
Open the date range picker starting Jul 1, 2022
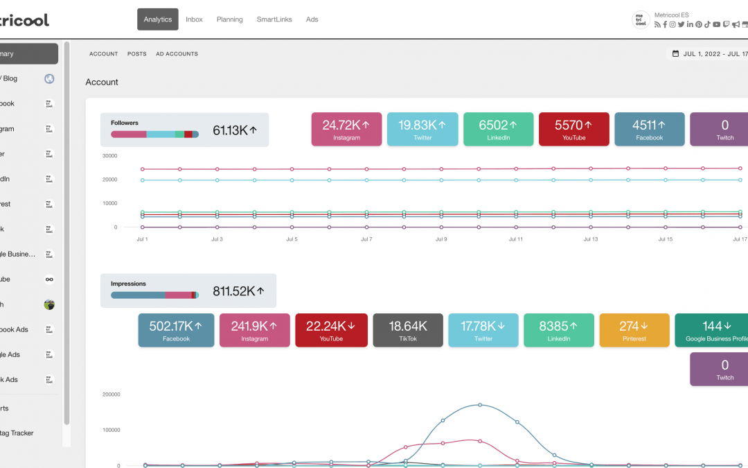tap(707, 53)
